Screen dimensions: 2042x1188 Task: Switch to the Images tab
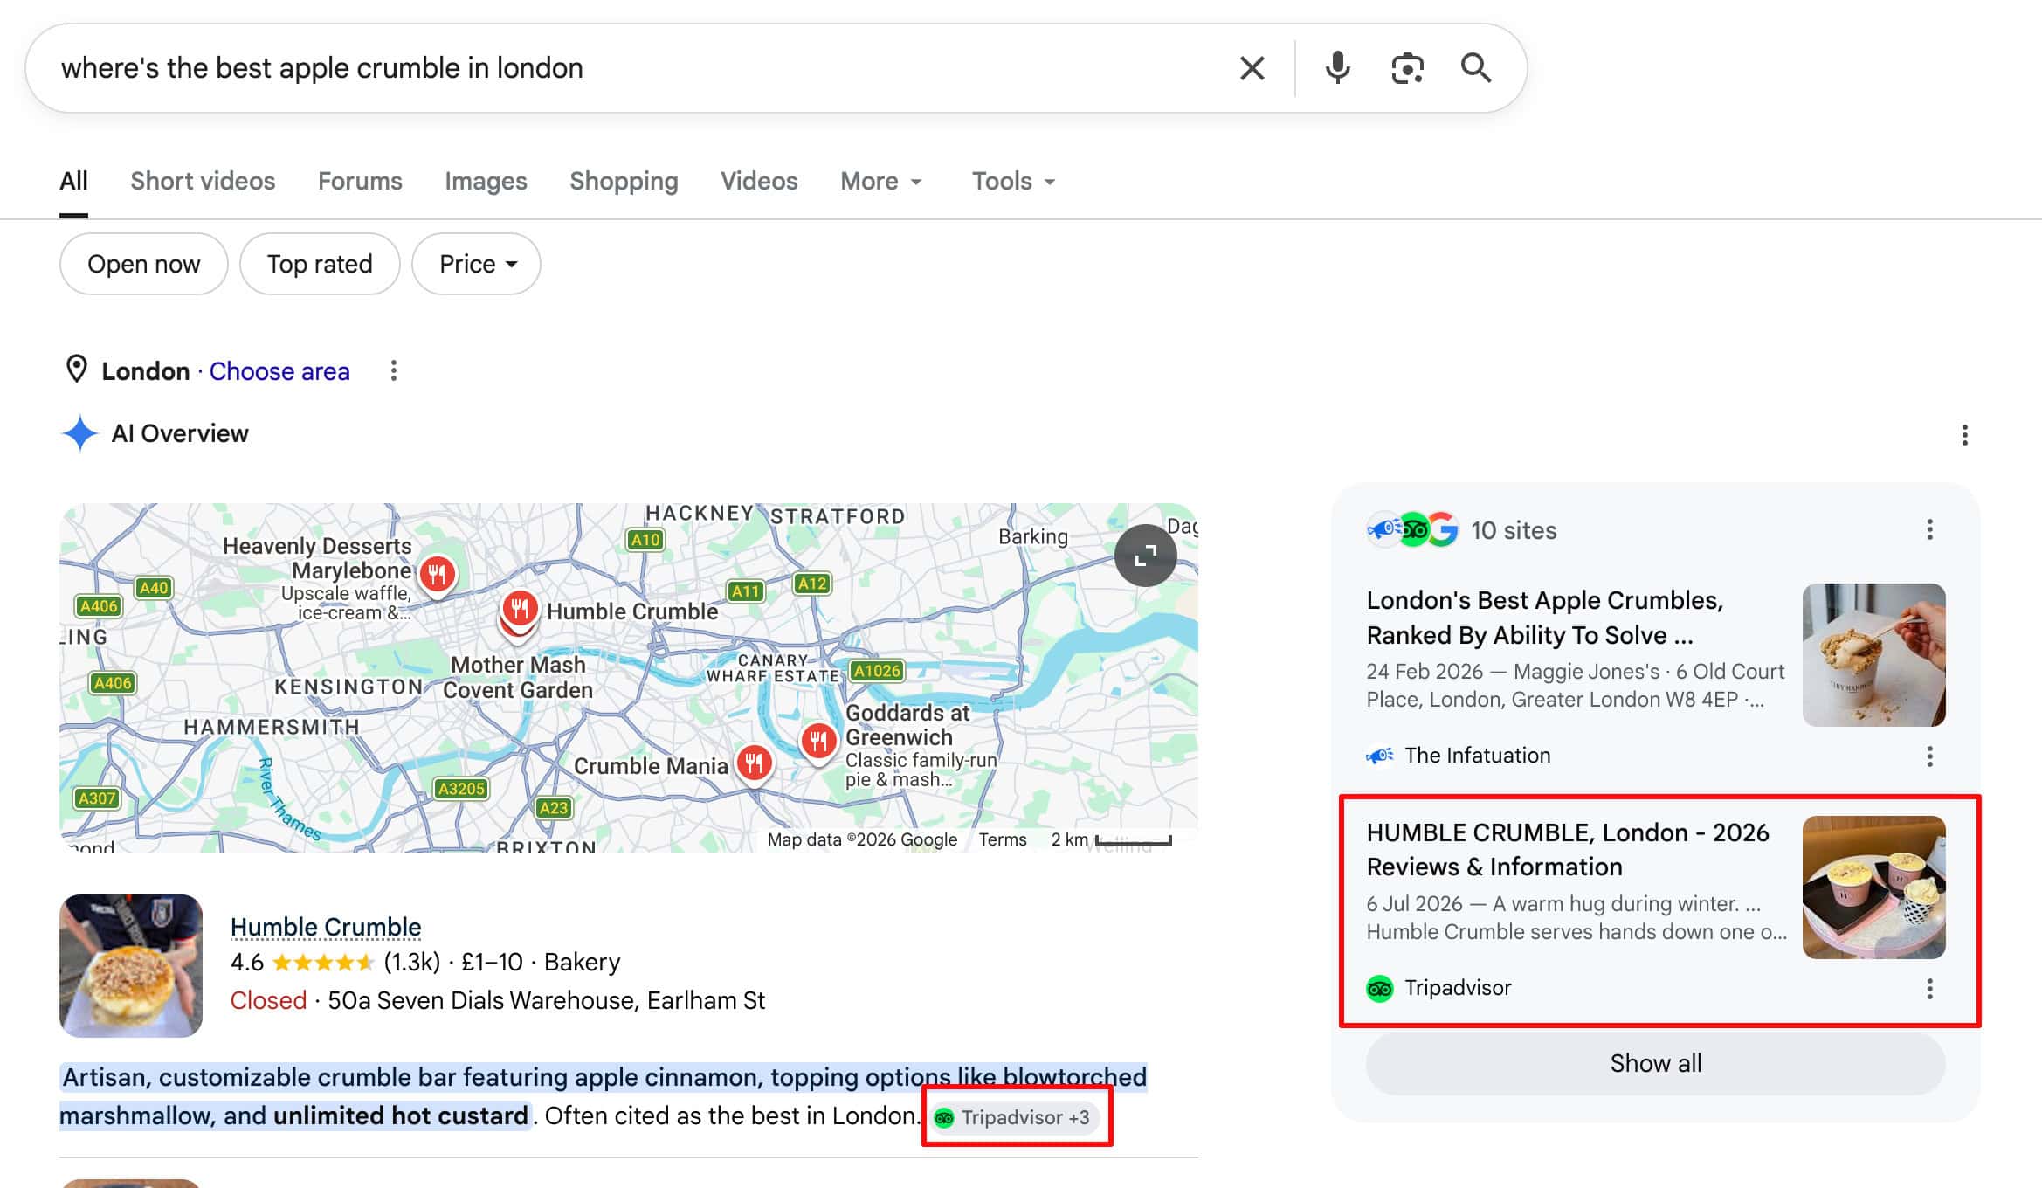486,181
